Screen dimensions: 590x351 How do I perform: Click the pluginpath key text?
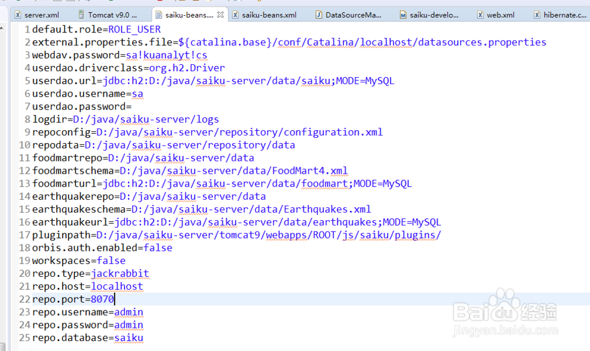61,235
